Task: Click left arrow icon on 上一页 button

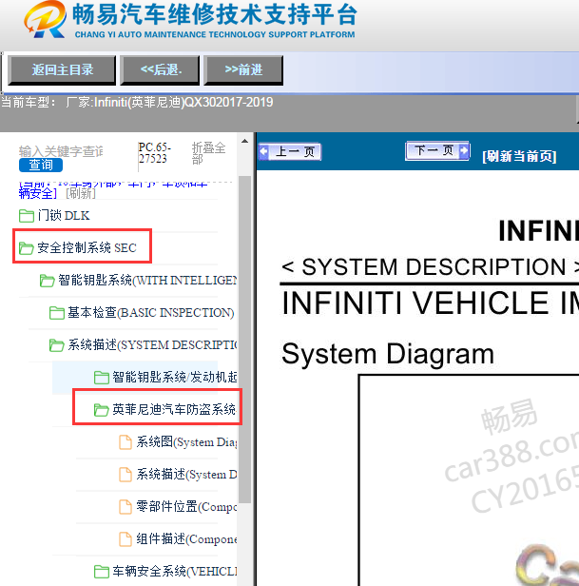Action: point(263,152)
